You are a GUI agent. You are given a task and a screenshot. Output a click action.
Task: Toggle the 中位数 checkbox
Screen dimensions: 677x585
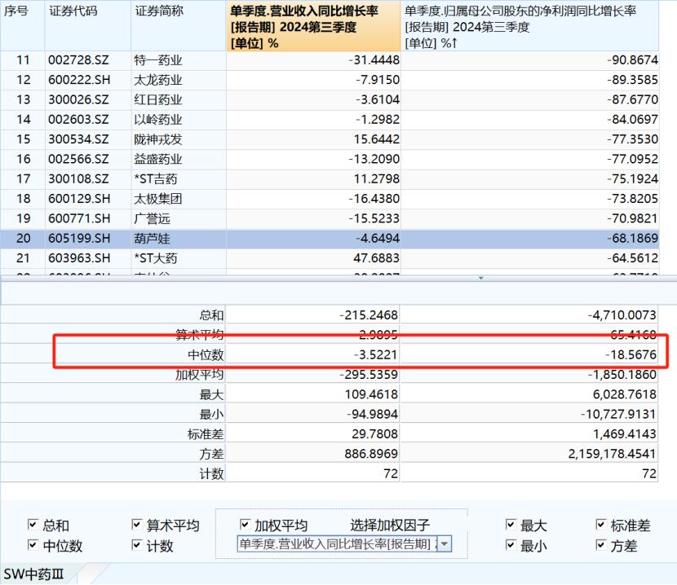click(x=33, y=545)
